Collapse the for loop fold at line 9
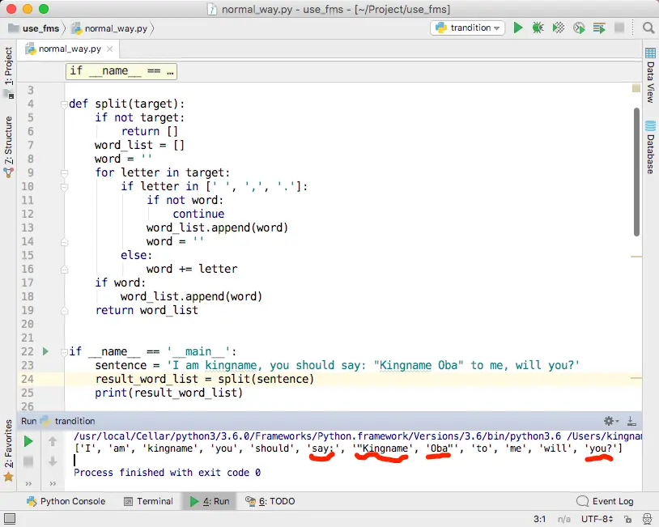This screenshot has width=659, height=527. [x=64, y=173]
